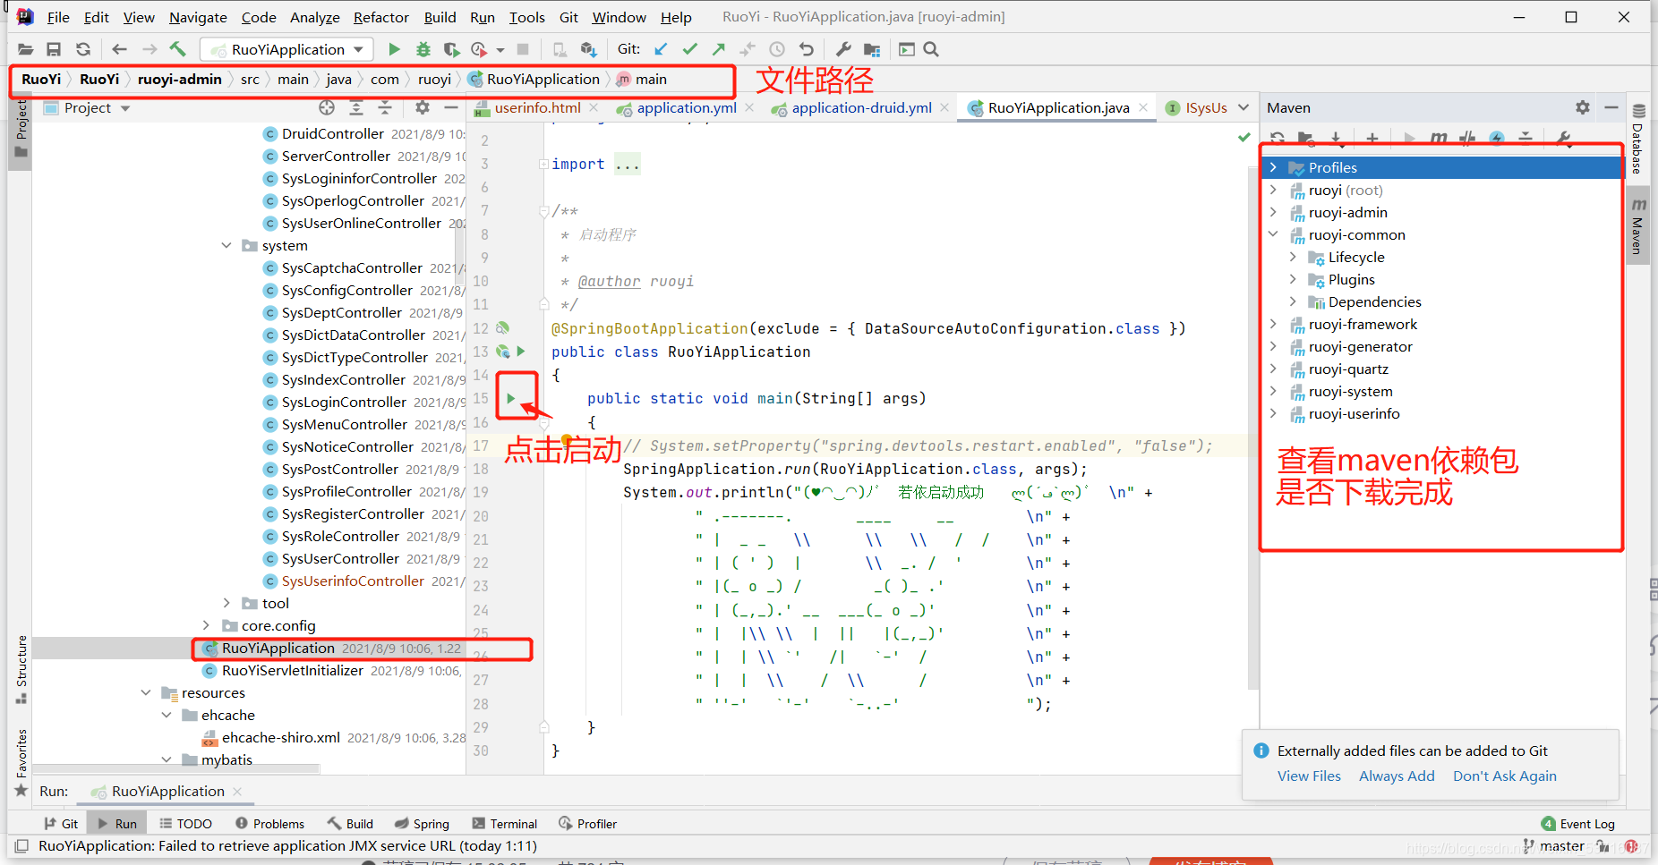Debug the RuoYiApplication configuration
The width and height of the screenshot is (1658, 865).
423,49
